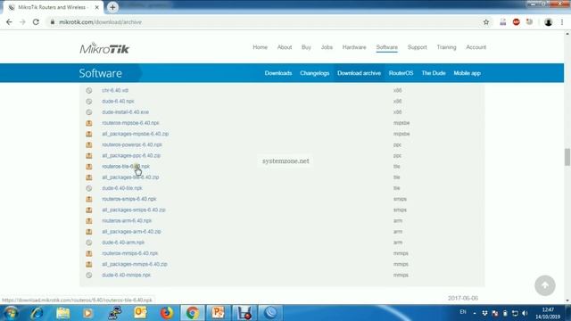The width and height of the screenshot is (571, 321).
Task: Download all_packages-smips-6.40.zip
Action: pos(134,210)
